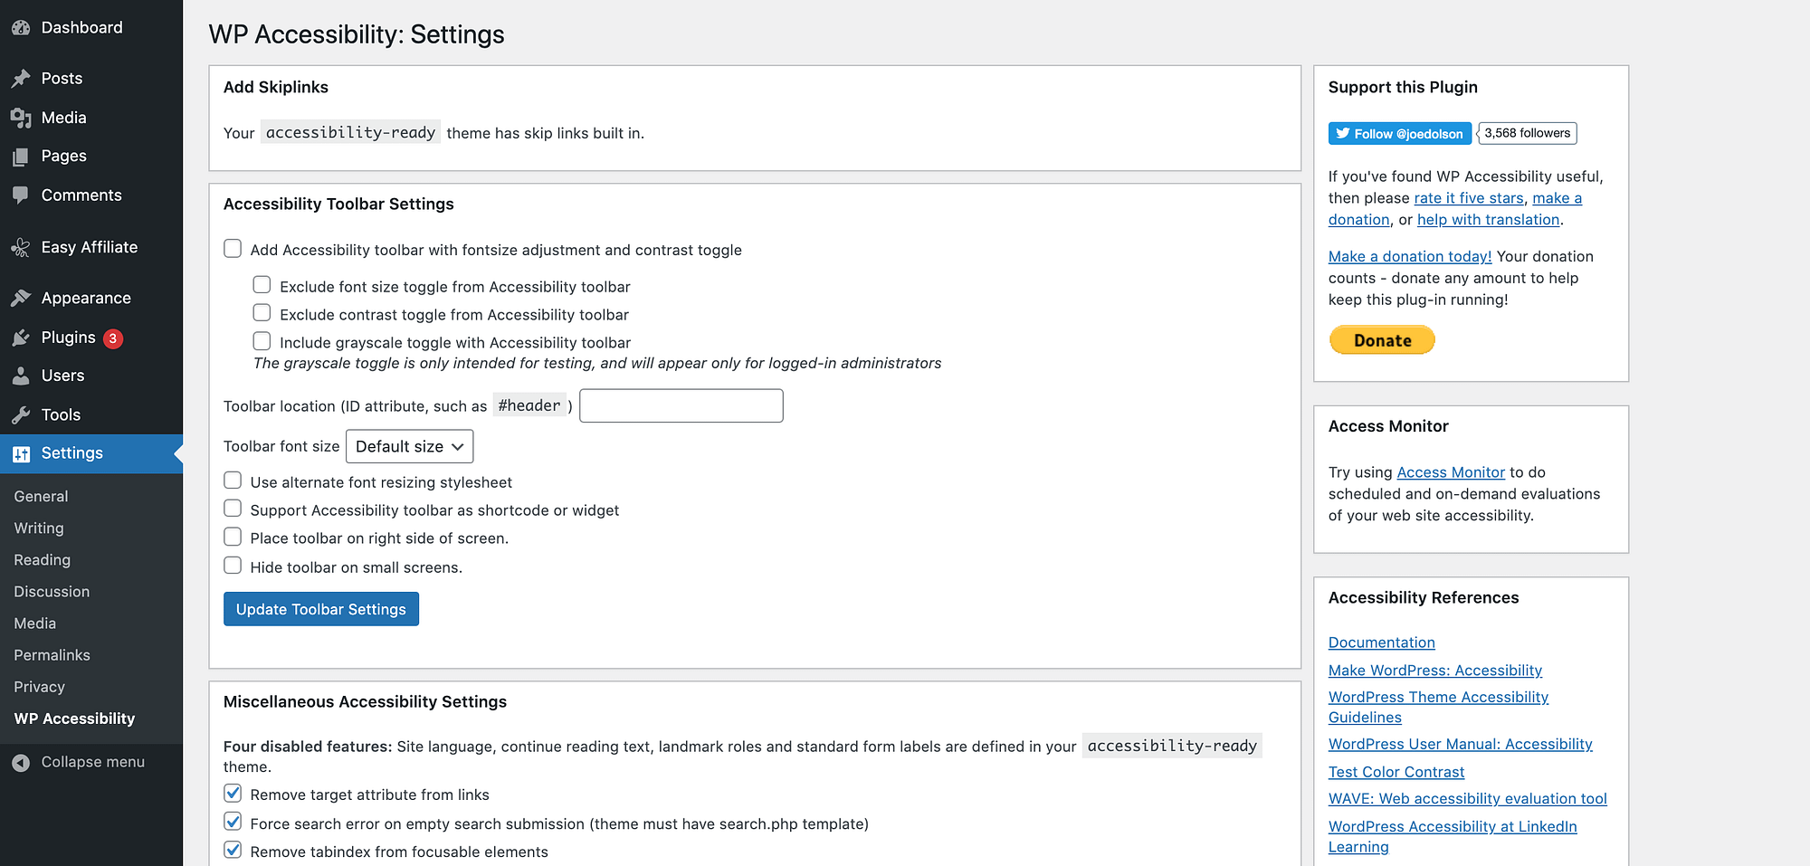This screenshot has height=866, width=1810.
Task: Open the Toolbar font size dropdown
Action: tap(409, 445)
